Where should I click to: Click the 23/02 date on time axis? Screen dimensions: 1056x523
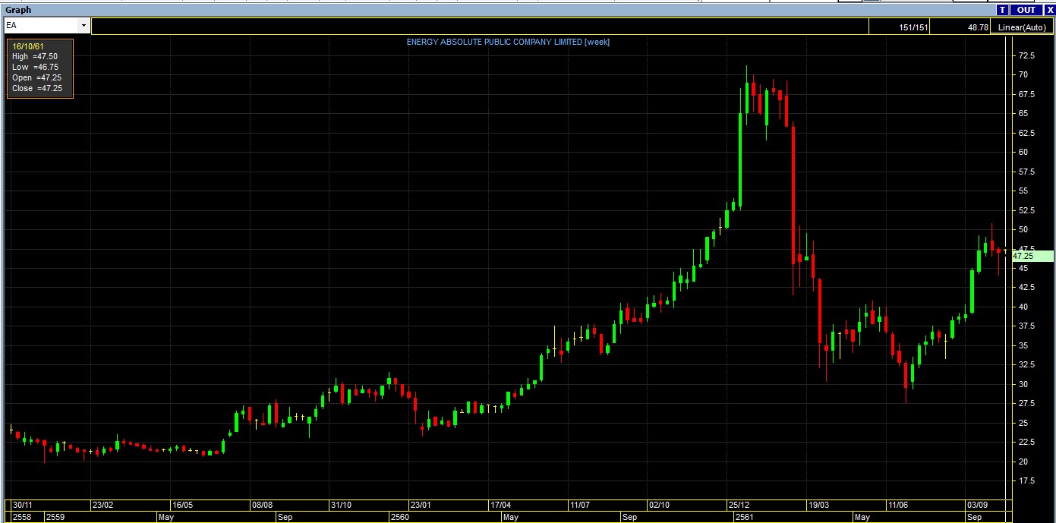[102, 505]
